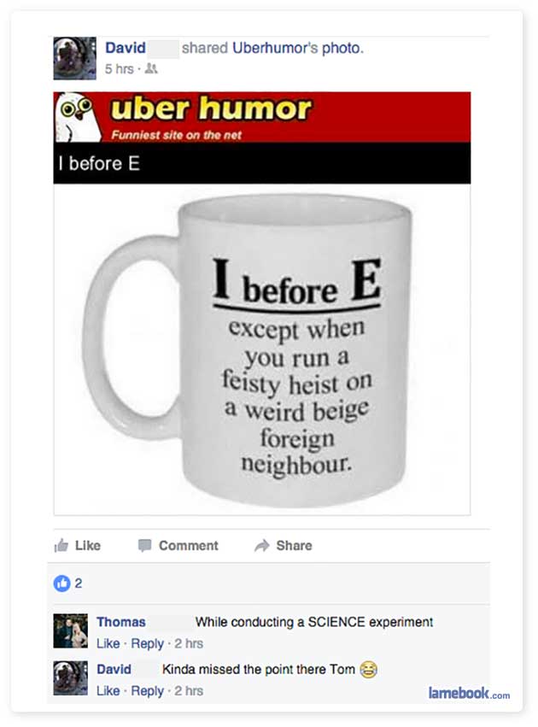Image resolution: width=538 pixels, height=727 pixels.
Task: Follow the shared 'photo' link
Action: [x=342, y=48]
